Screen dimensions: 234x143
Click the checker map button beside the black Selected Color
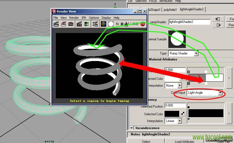(x=183, y=114)
